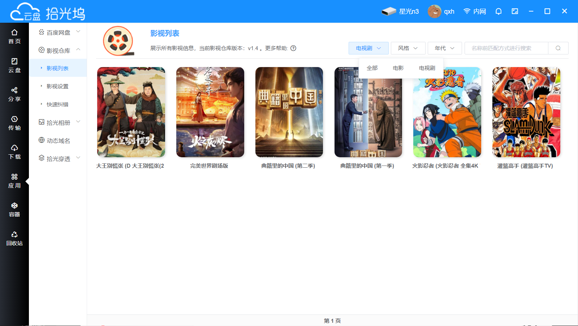This screenshot has height=326, width=578.
Task: Select 电视剧 option in dropdown list
Action: tap(427, 68)
